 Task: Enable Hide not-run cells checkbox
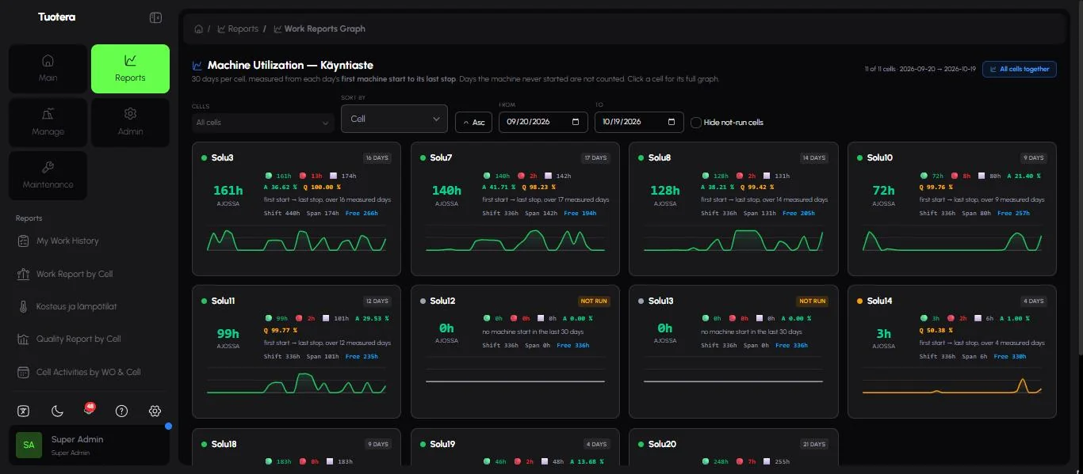coord(696,123)
